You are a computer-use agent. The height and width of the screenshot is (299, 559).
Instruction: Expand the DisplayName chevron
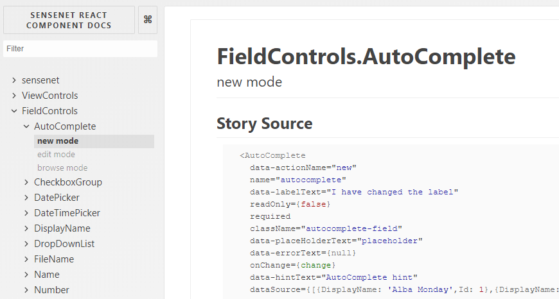coord(26,228)
